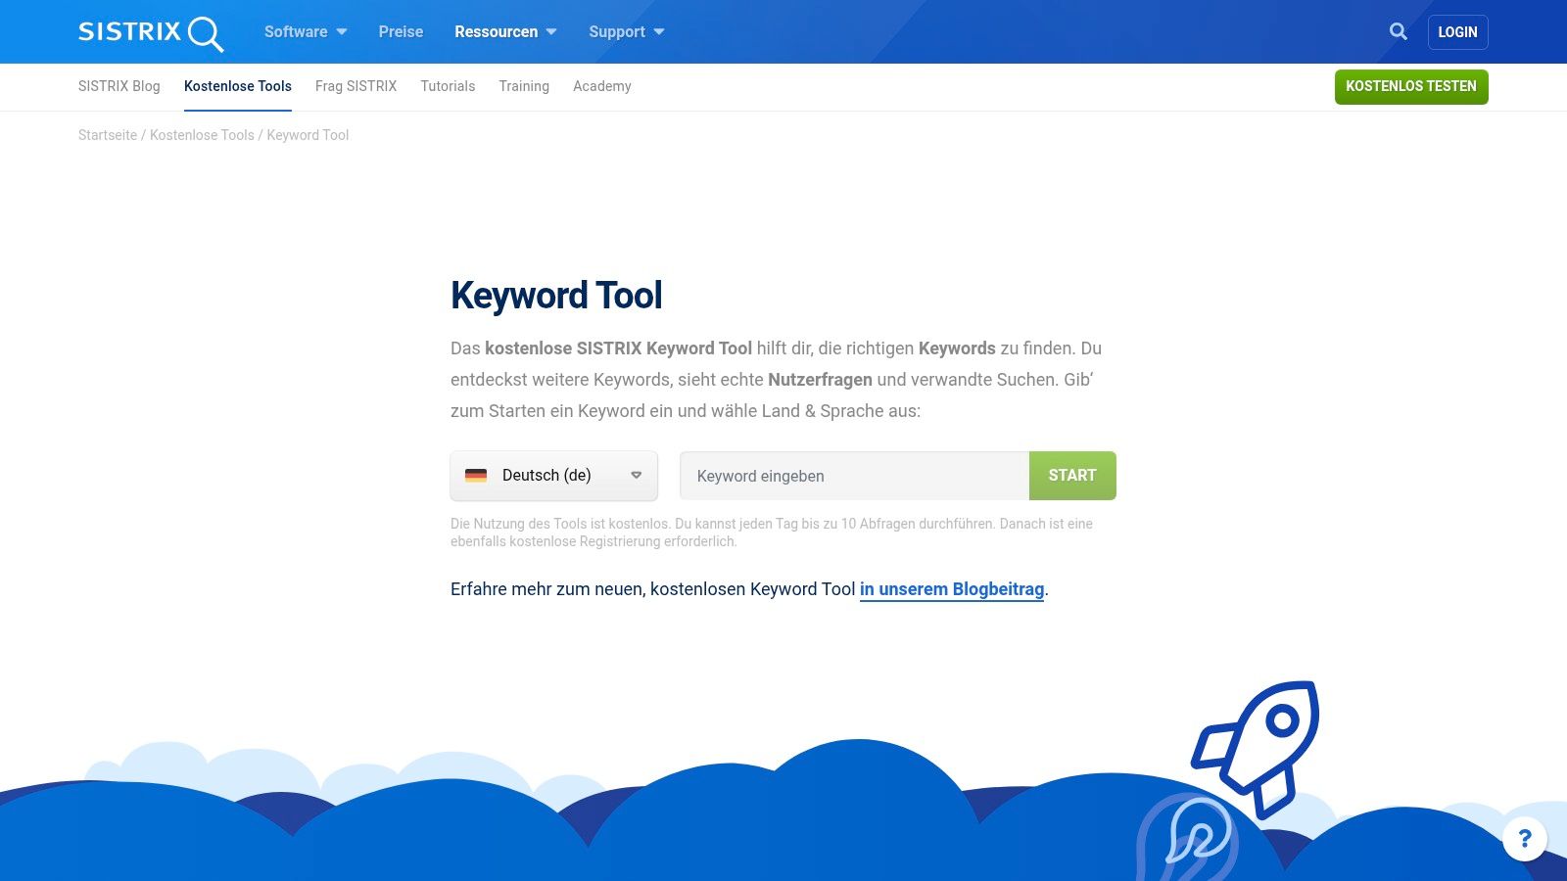Click the green START button
The image size is (1567, 881).
tap(1071, 475)
